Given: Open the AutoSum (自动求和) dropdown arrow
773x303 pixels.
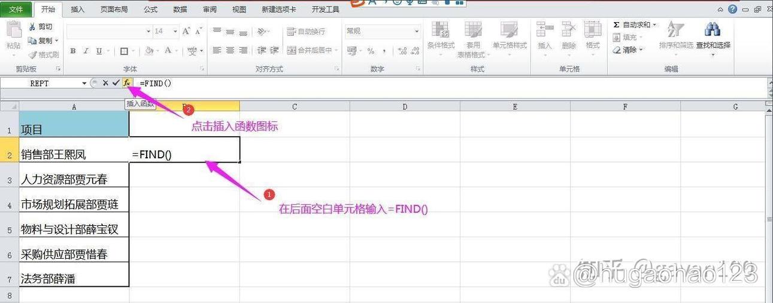Looking at the screenshot, I should pyautogui.click(x=654, y=25).
